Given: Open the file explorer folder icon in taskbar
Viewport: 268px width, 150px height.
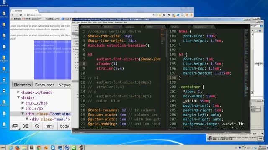Looking at the screenshot, I should 24,147.
